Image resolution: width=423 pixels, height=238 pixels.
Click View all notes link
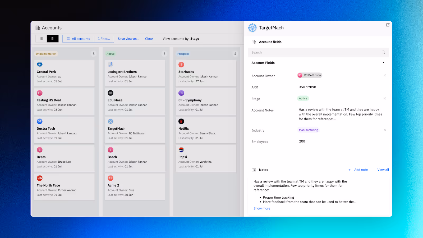[383, 170]
